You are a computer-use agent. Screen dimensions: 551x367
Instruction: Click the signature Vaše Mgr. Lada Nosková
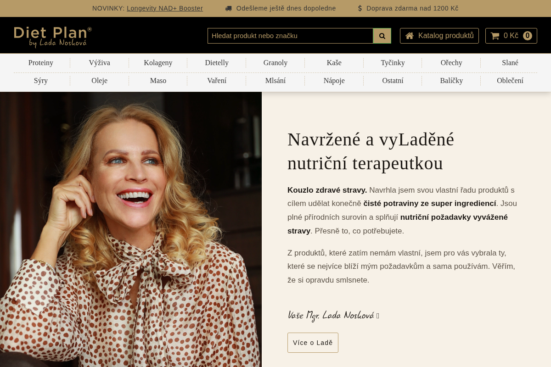(x=331, y=315)
